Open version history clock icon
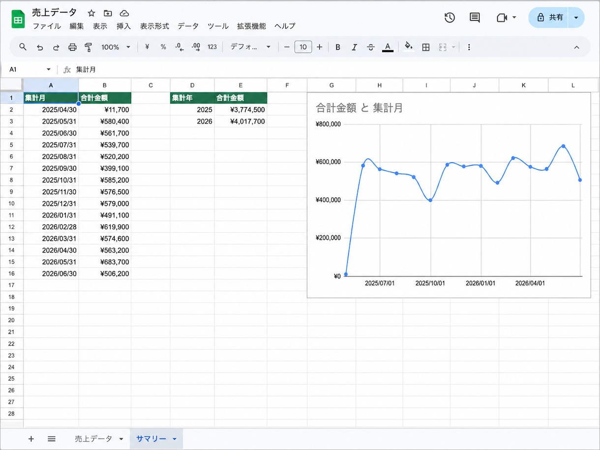Viewport: 600px width, 450px height. pyautogui.click(x=450, y=18)
